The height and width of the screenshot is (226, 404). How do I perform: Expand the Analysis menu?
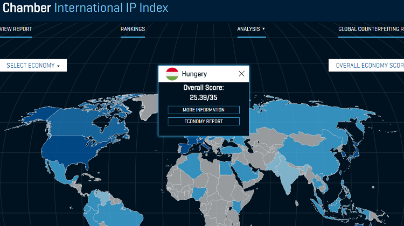(x=251, y=29)
